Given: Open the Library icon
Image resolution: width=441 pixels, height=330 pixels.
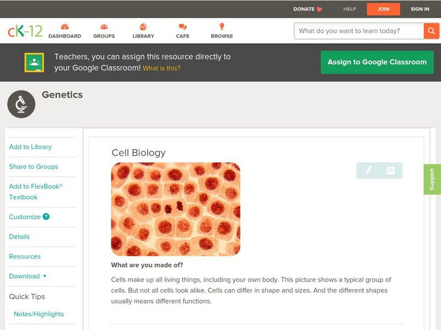Looking at the screenshot, I should pyautogui.click(x=143, y=27).
